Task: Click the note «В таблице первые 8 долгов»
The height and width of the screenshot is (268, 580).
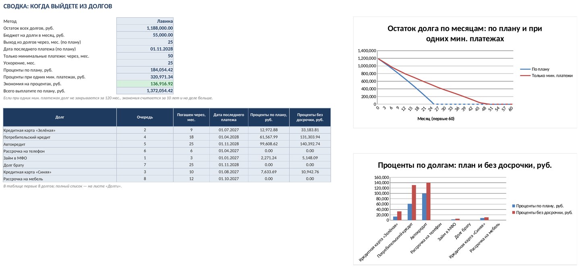Action: click(x=62, y=186)
